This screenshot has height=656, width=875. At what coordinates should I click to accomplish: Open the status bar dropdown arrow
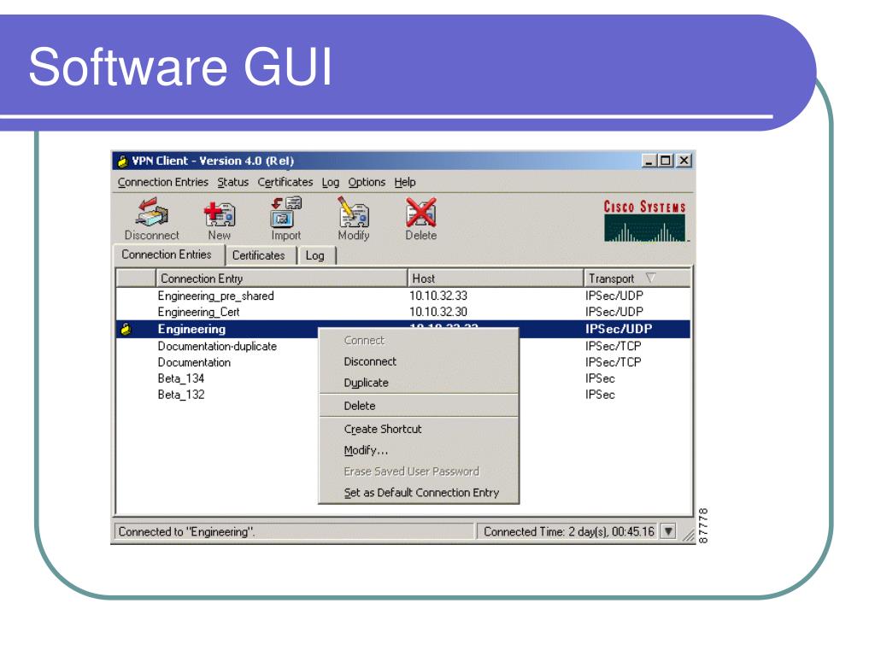tap(668, 531)
